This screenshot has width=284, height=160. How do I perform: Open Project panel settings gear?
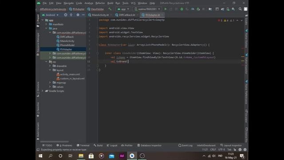click(78, 15)
